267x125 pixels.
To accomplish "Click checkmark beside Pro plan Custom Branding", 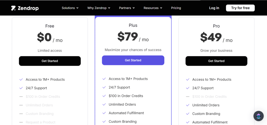I will [x=188, y=114].
